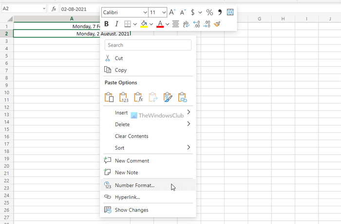Apply the yellow fill color
The height and width of the screenshot is (224, 341).
tap(144, 24)
